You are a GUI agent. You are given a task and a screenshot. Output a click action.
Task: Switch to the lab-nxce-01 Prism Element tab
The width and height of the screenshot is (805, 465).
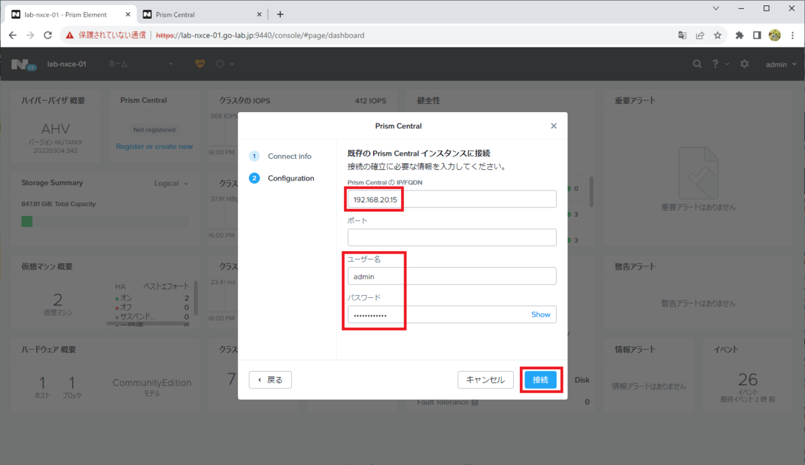coord(70,14)
